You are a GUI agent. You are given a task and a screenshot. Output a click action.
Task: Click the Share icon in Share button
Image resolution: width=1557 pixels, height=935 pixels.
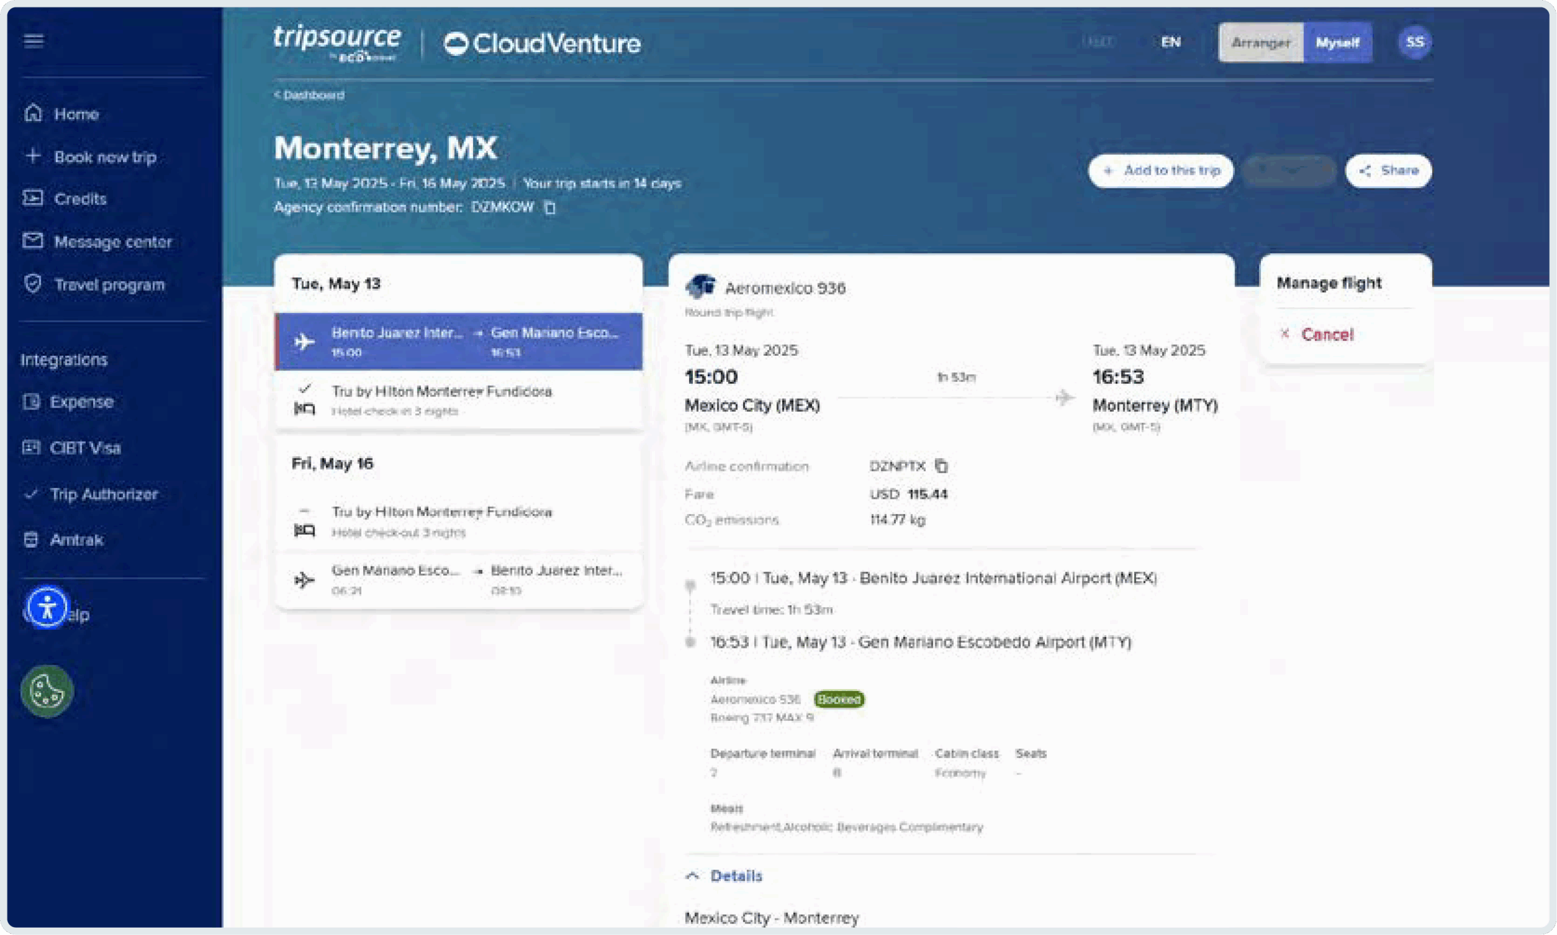tap(1365, 171)
